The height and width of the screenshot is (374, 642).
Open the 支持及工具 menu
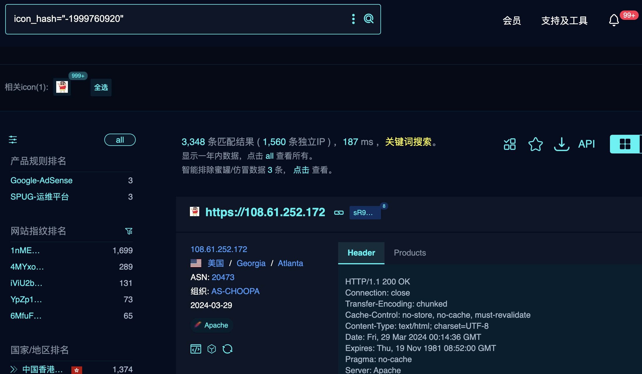tap(564, 21)
